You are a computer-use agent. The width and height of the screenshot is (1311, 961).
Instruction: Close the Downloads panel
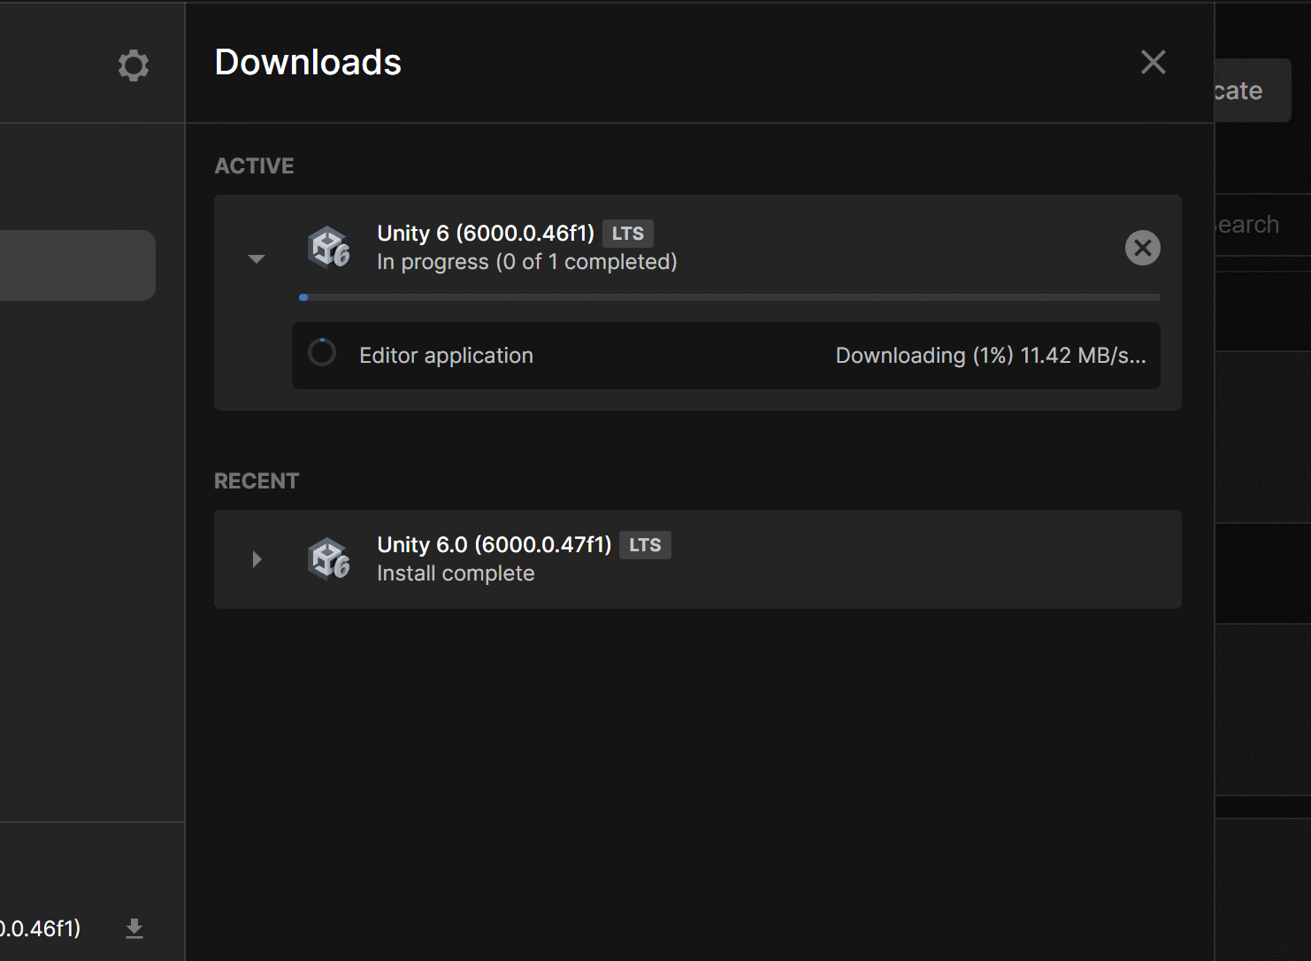1153,62
